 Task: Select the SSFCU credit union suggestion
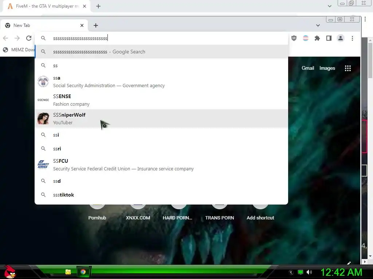coord(161,165)
